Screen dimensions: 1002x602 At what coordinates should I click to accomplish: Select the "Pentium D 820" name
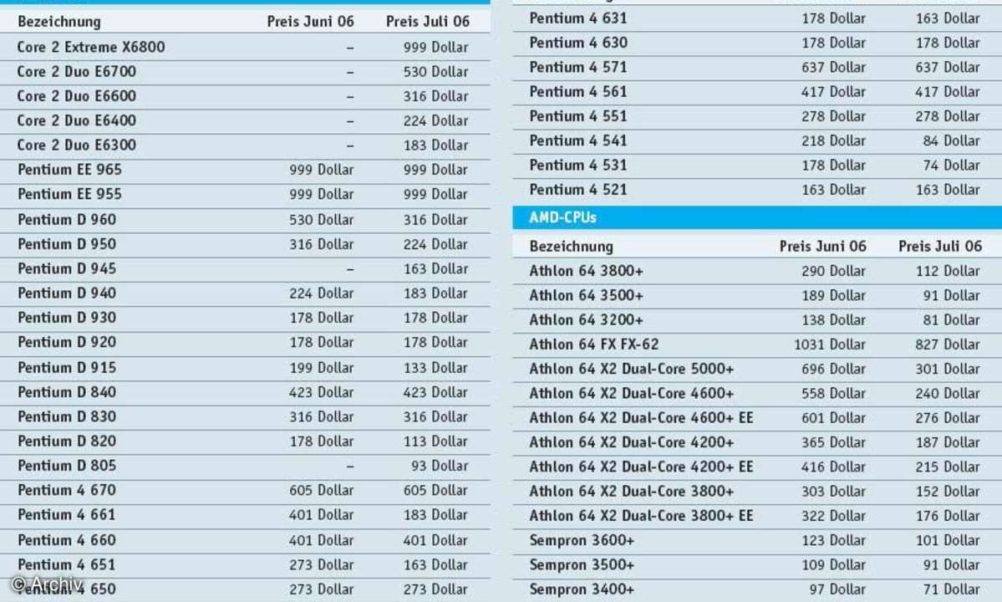(x=67, y=441)
